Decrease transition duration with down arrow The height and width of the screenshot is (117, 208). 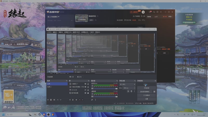tap(134, 89)
